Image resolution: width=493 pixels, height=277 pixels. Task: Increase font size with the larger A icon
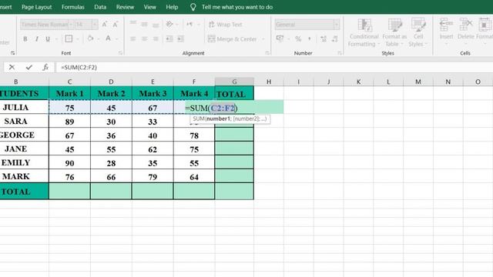click(105, 24)
